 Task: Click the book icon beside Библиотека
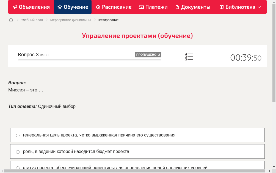click(221, 7)
